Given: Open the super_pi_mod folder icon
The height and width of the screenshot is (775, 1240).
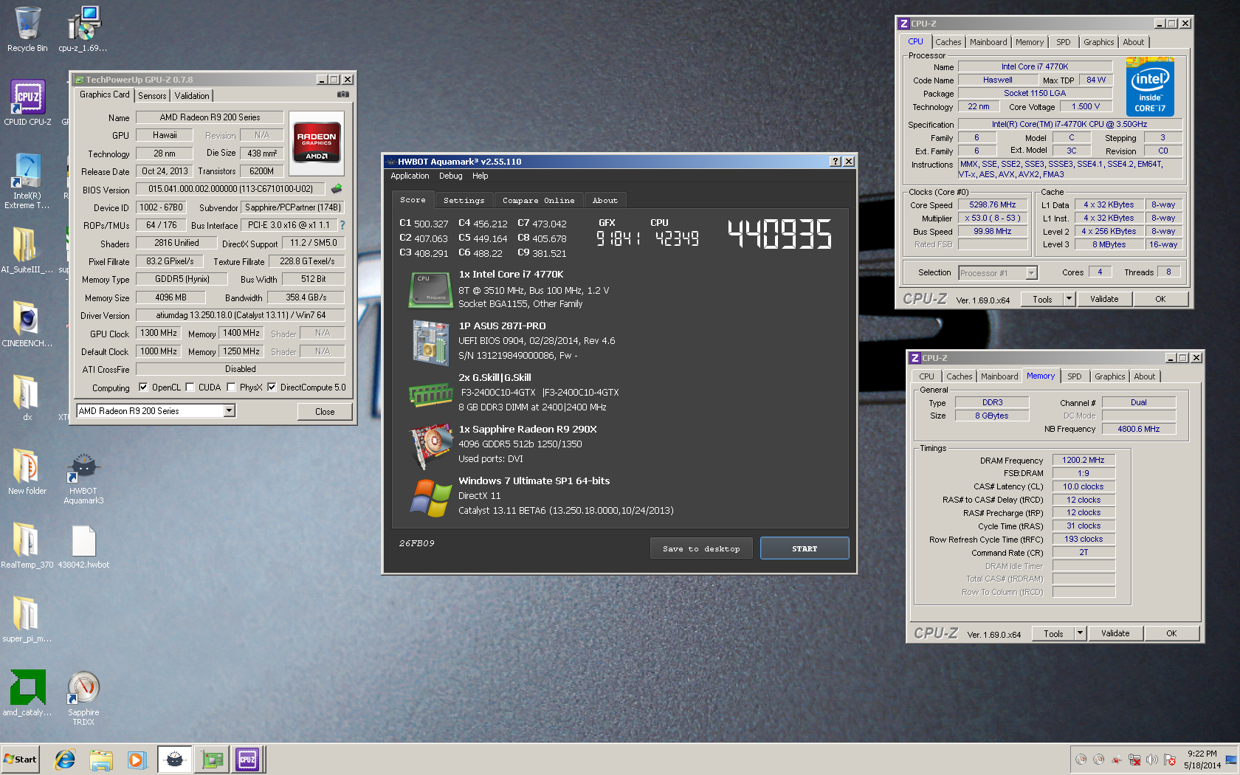Looking at the screenshot, I should 27,620.
